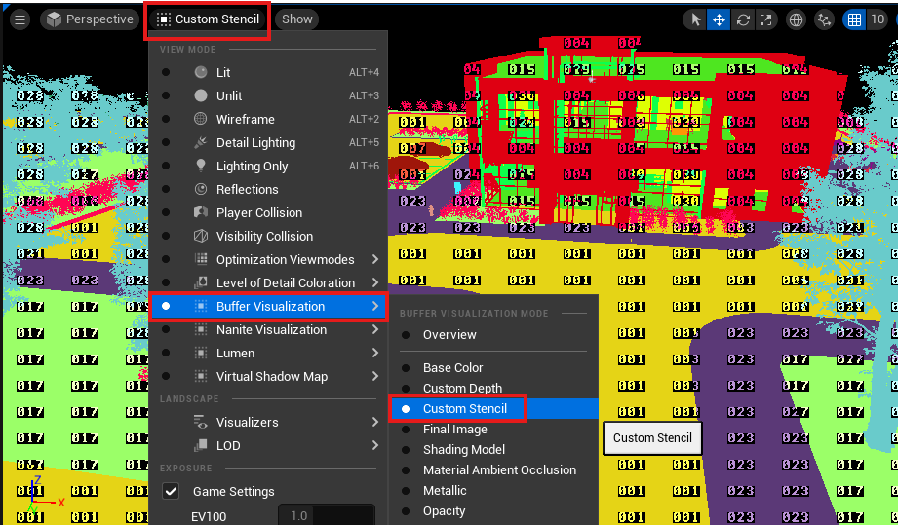Expand the Optimization Viewmodes submenu

pyautogui.click(x=375, y=260)
